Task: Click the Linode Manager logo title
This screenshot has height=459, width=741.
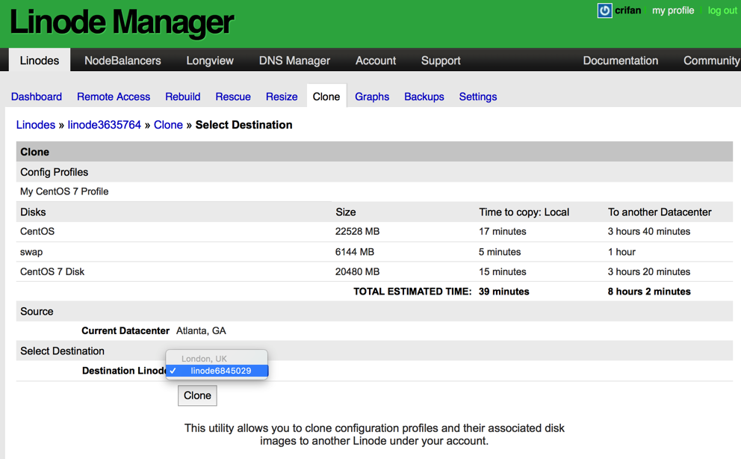Action: pos(122,22)
